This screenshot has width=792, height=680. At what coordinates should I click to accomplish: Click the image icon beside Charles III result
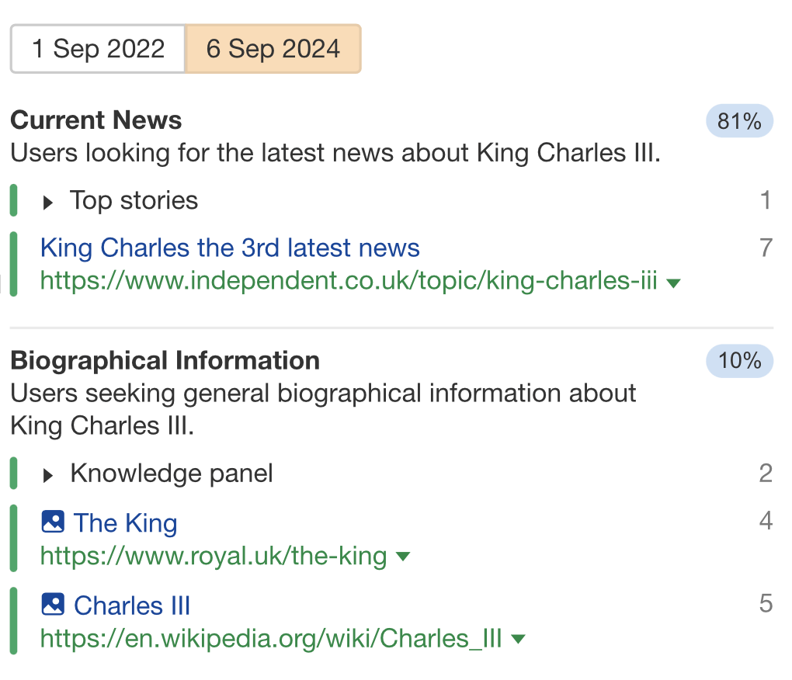(x=52, y=604)
